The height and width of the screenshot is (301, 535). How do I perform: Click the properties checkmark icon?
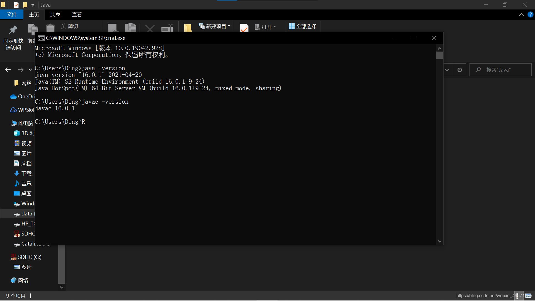[x=244, y=28]
